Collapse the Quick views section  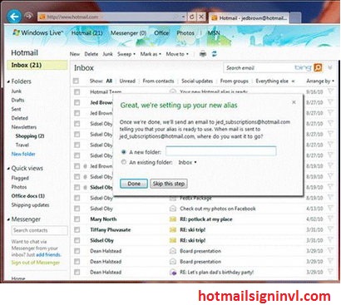coord(8,169)
